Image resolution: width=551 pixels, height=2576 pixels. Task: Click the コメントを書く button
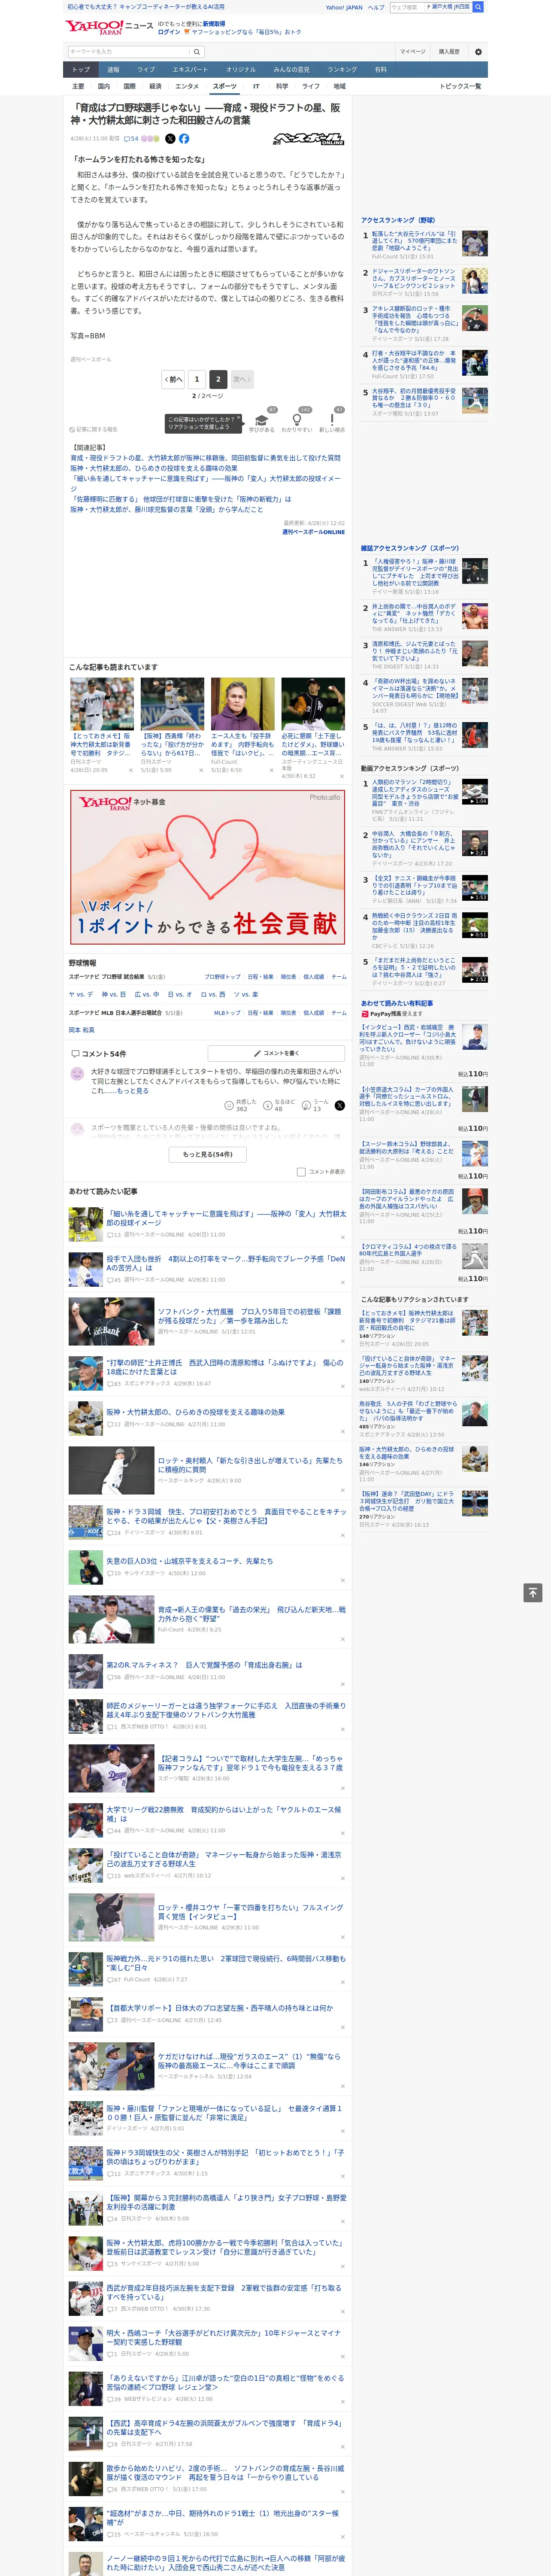pos(276,1053)
